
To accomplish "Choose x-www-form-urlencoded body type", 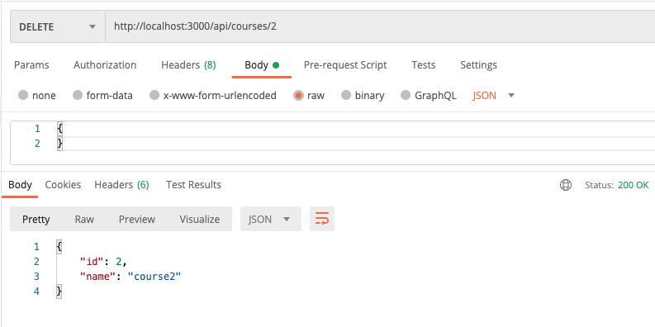I will (154, 95).
